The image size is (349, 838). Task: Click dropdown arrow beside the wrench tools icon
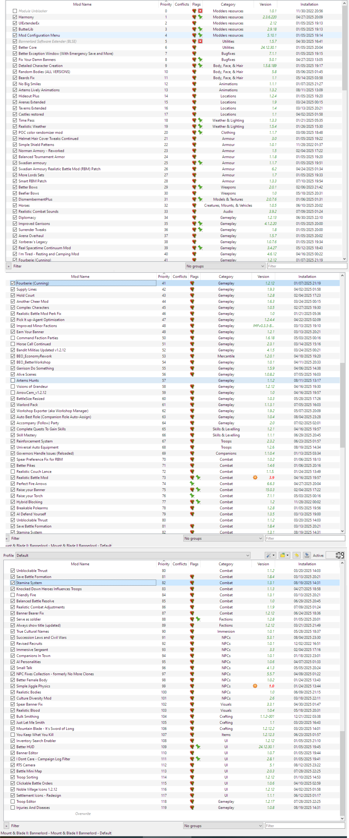pyautogui.click(x=274, y=555)
